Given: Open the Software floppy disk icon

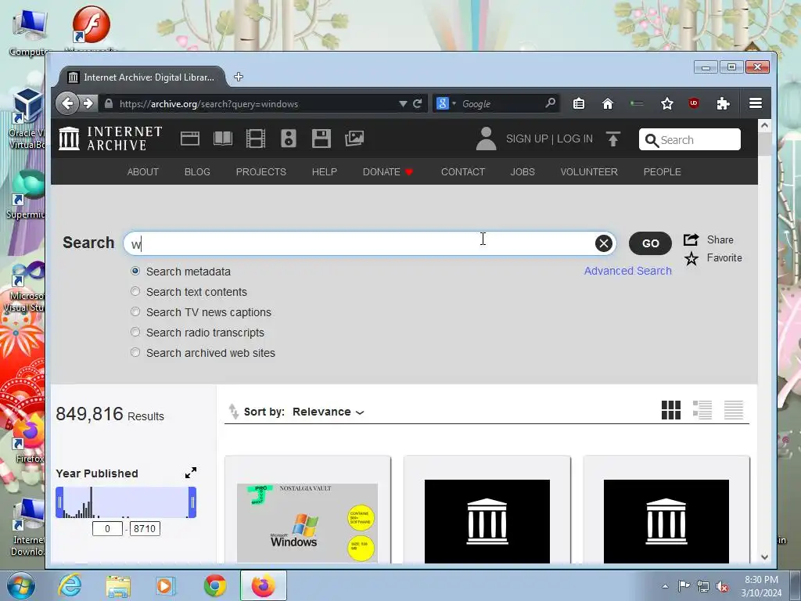Looking at the screenshot, I should 321,139.
